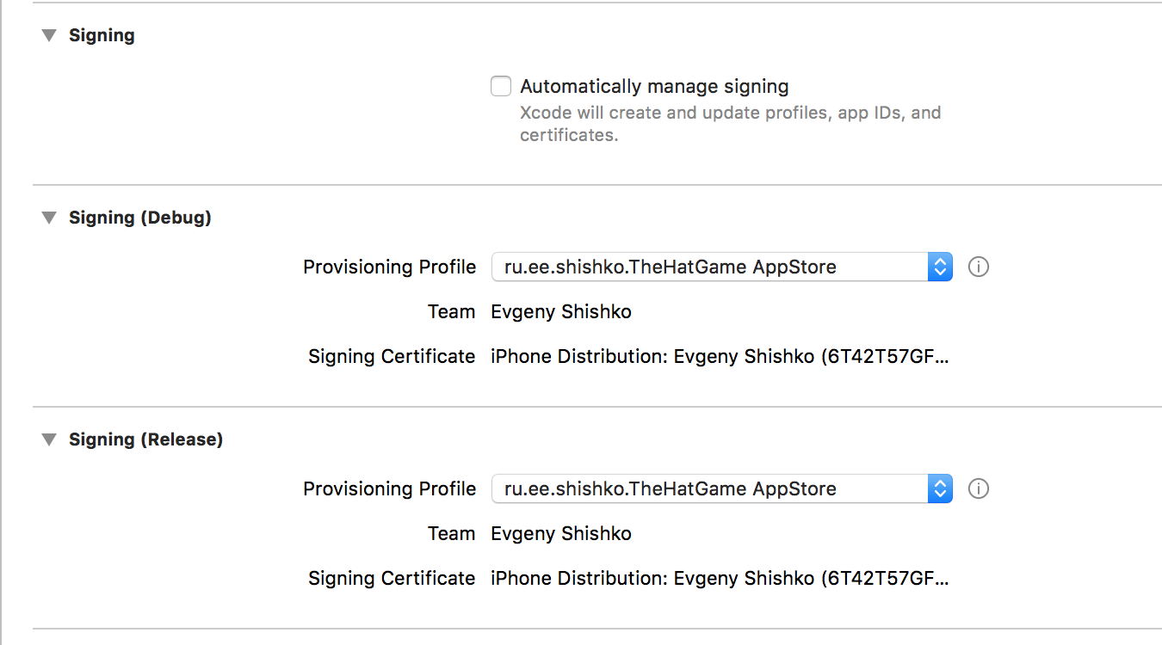Viewport: 1162px width, 645px height.
Task: Click the Evgeny Shishko team name under Release
Action: (560, 533)
